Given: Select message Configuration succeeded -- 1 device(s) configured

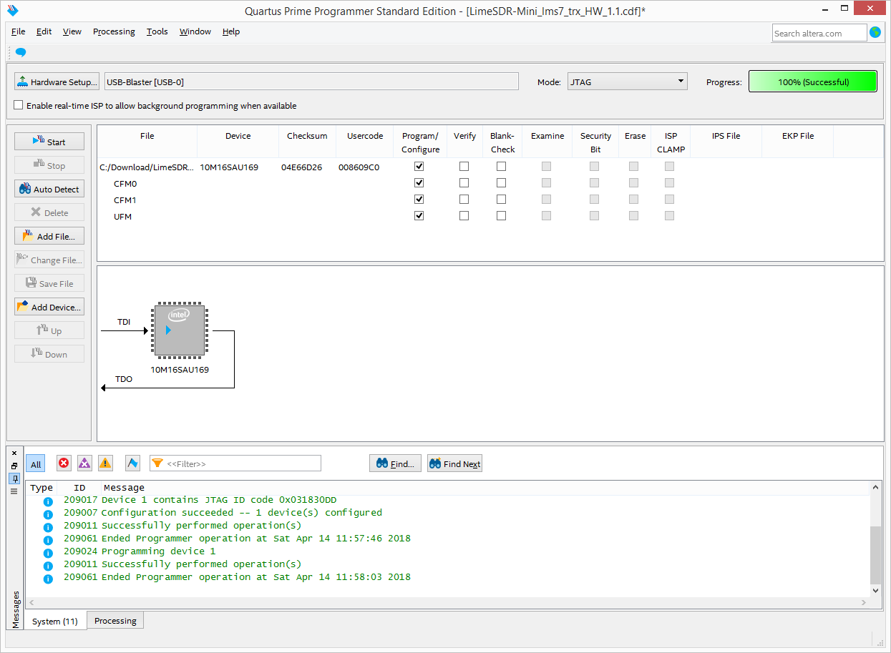Looking at the screenshot, I should coord(241,513).
